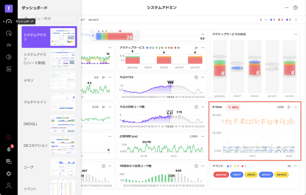This screenshot has width=306, height=195.
Task: Toggle the blue 5 indicator in イベント panel
Action: pyautogui.click(x=229, y=166)
